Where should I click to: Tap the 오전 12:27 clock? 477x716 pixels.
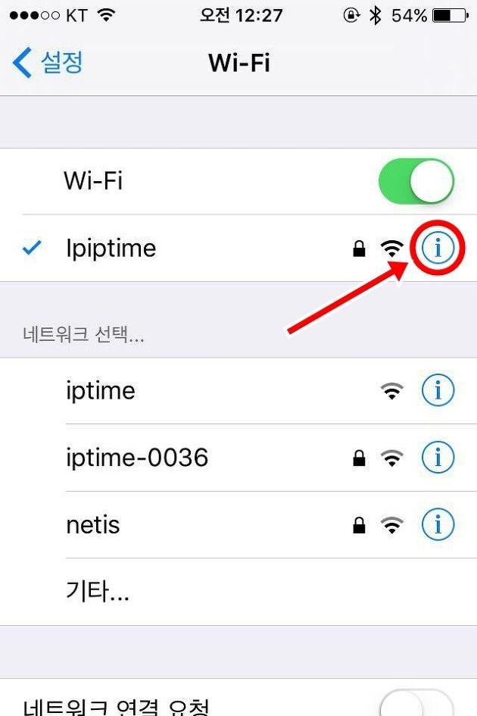241,15
